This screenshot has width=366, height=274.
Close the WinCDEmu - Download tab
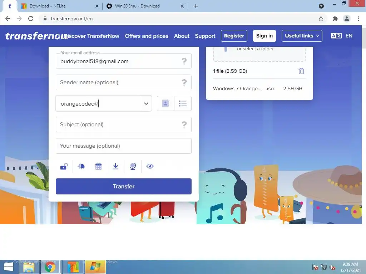click(182, 6)
